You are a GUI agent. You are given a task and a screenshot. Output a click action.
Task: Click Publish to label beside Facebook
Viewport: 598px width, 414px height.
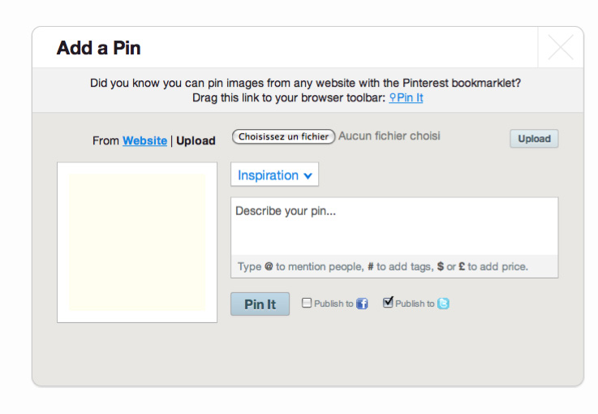pos(333,304)
